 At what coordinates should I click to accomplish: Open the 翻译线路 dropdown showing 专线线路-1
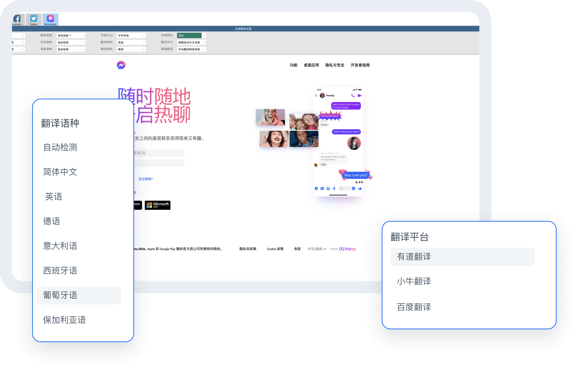(x=71, y=35)
